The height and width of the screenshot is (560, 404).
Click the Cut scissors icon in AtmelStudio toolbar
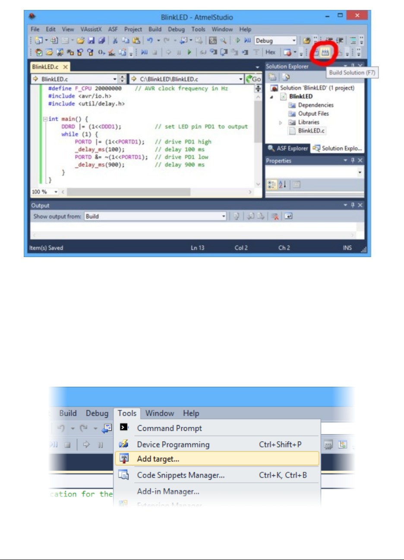pos(115,41)
